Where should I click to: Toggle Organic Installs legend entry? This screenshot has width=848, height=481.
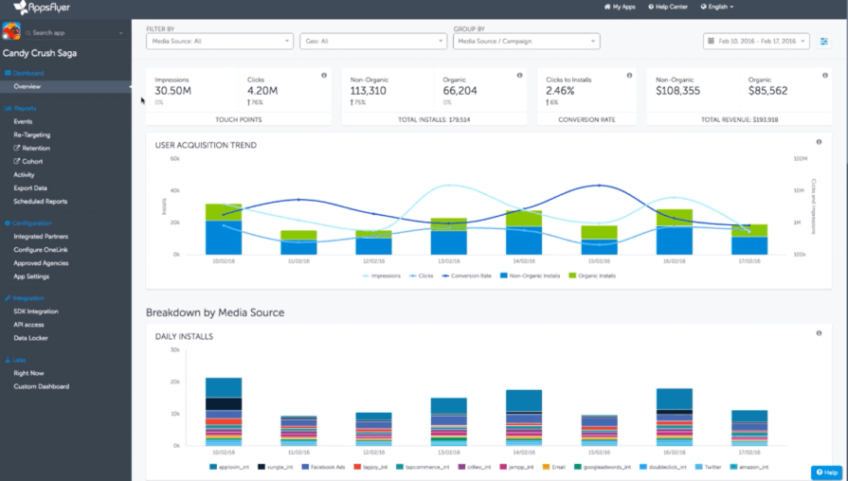tap(592, 276)
